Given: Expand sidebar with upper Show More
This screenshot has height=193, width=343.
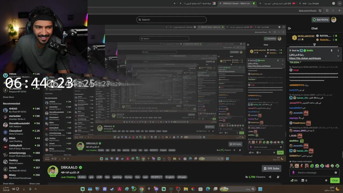Looking at the screenshot, I should [x=8, y=97].
